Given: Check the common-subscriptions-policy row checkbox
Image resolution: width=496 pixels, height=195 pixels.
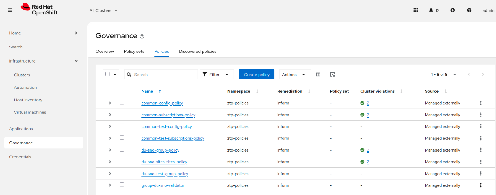Looking at the screenshot, I should (x=122, y=114).
